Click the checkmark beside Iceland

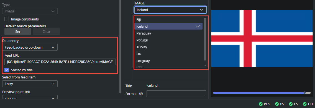[198, 26]
